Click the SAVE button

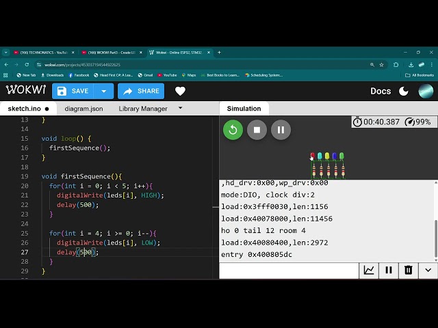pos(73,91)
